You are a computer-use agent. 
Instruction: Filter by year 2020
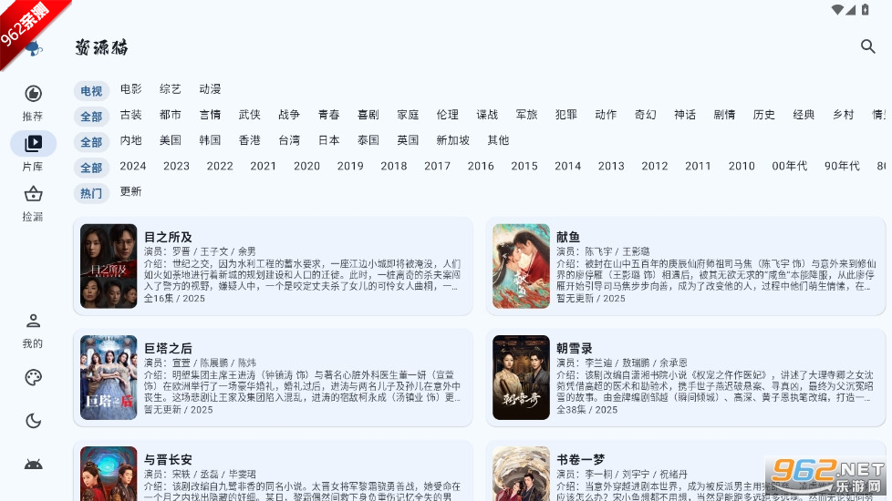coord(306,166)
